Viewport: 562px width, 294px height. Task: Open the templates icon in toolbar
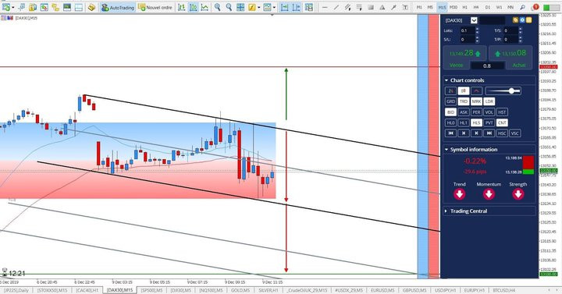[268, 7]
